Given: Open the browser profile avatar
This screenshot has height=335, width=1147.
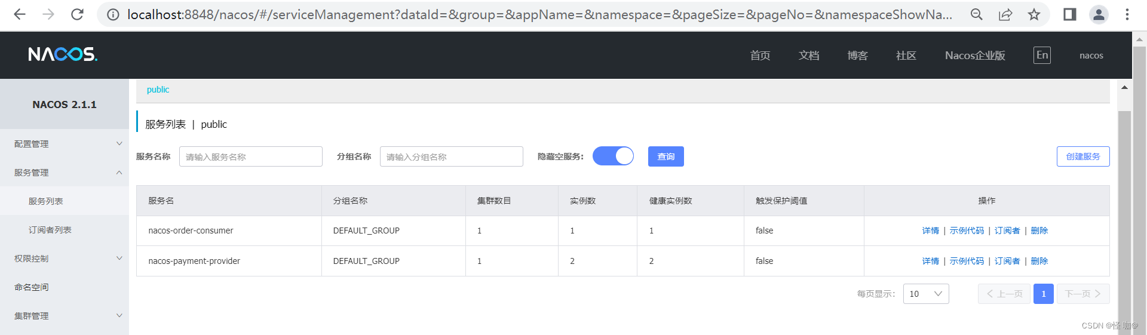Looking at the screenshot, I should 1099,14.
